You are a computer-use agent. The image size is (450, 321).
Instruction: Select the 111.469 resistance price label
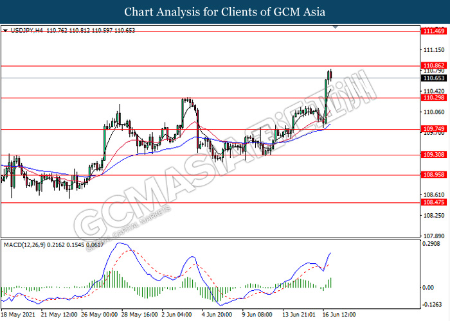pyautogui.click(x=434, y=31)
